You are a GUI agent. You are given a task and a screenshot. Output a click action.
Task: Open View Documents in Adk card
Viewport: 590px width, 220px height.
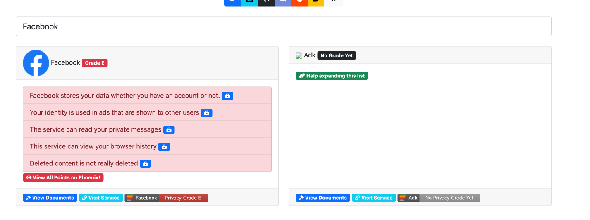[x=323, y=198]
